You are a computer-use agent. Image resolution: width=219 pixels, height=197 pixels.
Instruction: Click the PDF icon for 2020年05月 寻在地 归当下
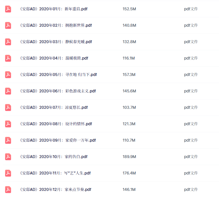tap(8, 75)
